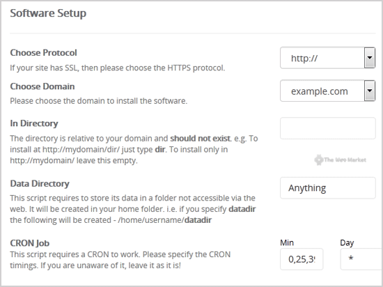Click the HTTPS protocol hint text
The width and height of the screenshot is (383, 287).
(117, 68)
